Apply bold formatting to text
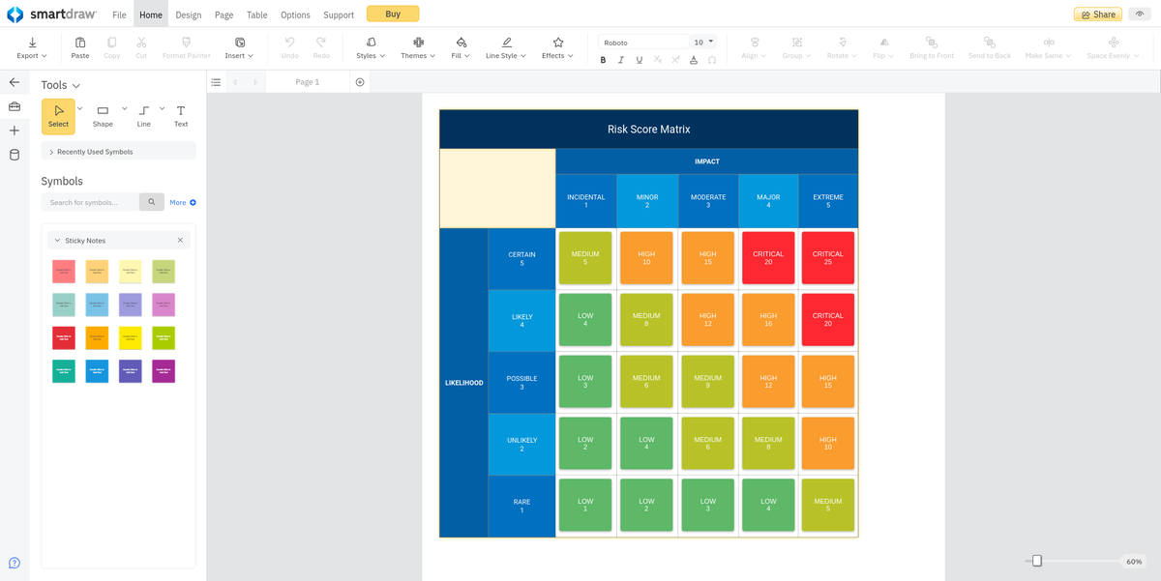 click(603, 60)
